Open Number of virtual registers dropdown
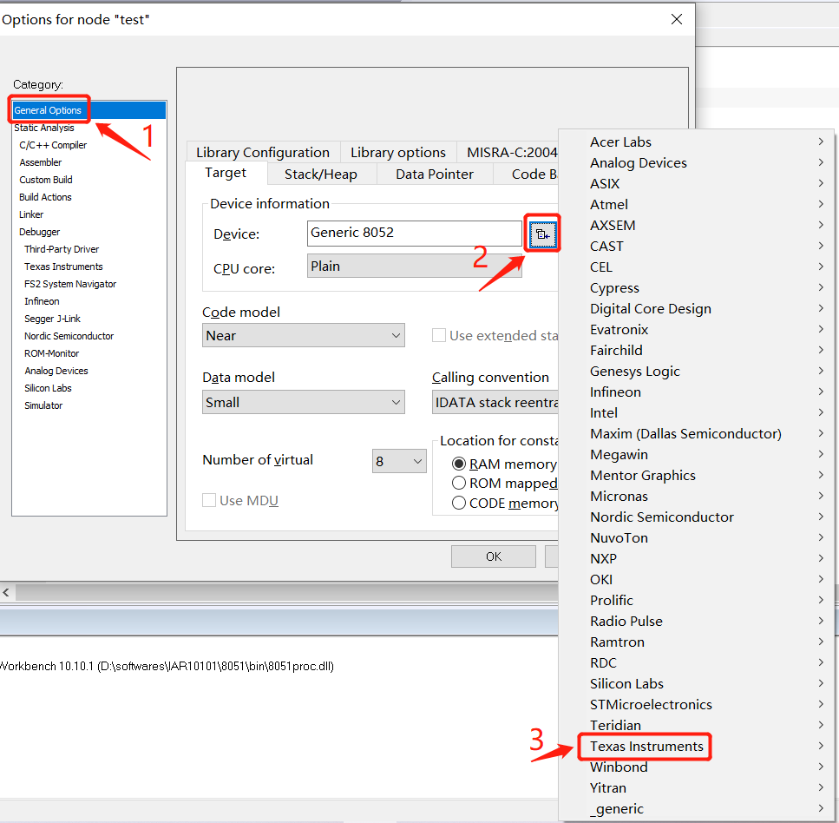Screen dimensions: 839x823 point(399,461)
